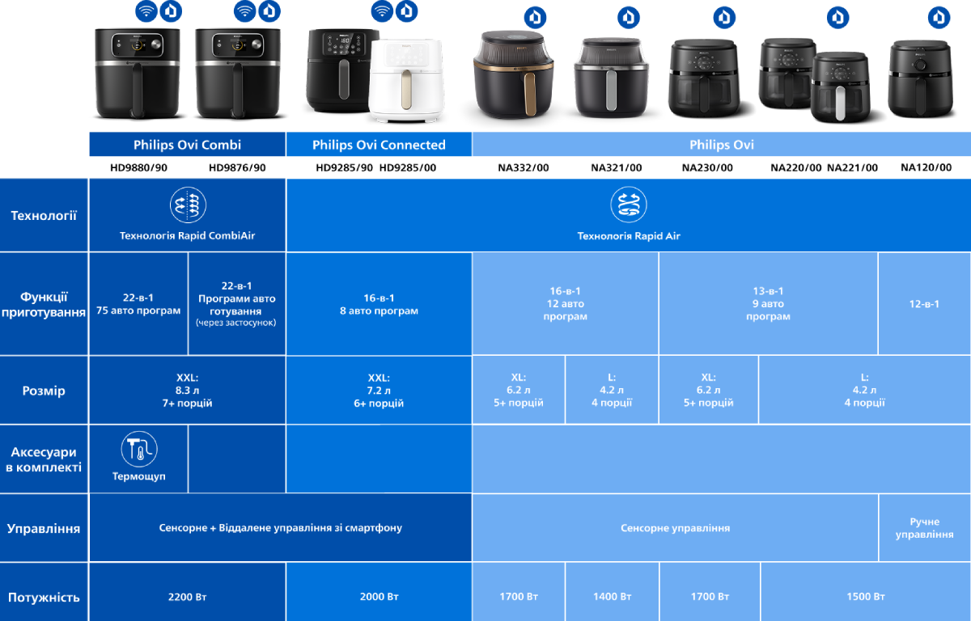Viewport: 971px width, 621px height.
Task: Click model number NA332/00
Action: point(524,167)
